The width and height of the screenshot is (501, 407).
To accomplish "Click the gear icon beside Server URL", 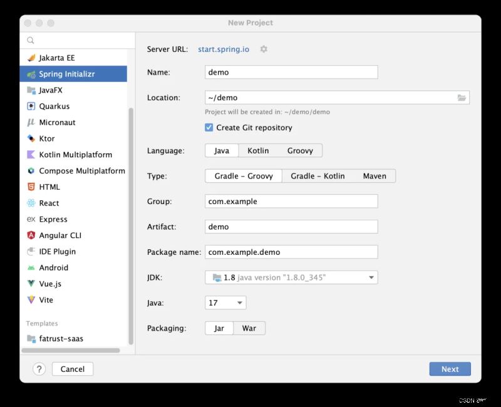I will (264, 49).
